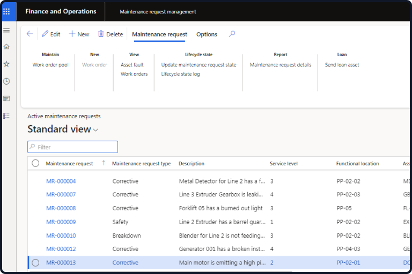Click PP-05 functional location cell

pyautogui.click(x=344, y=208)
